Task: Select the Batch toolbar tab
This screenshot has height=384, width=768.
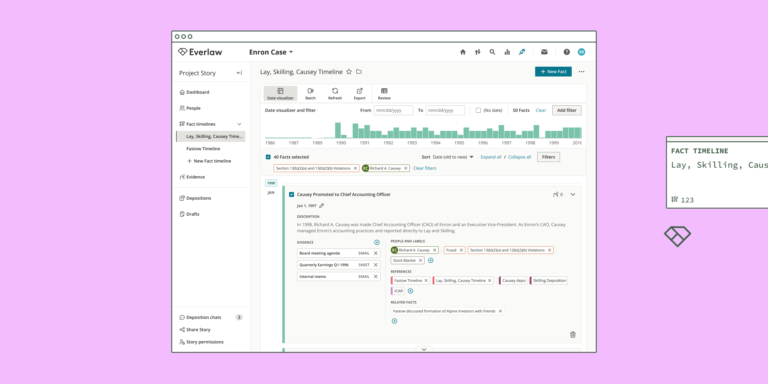Action: point(310,93)
